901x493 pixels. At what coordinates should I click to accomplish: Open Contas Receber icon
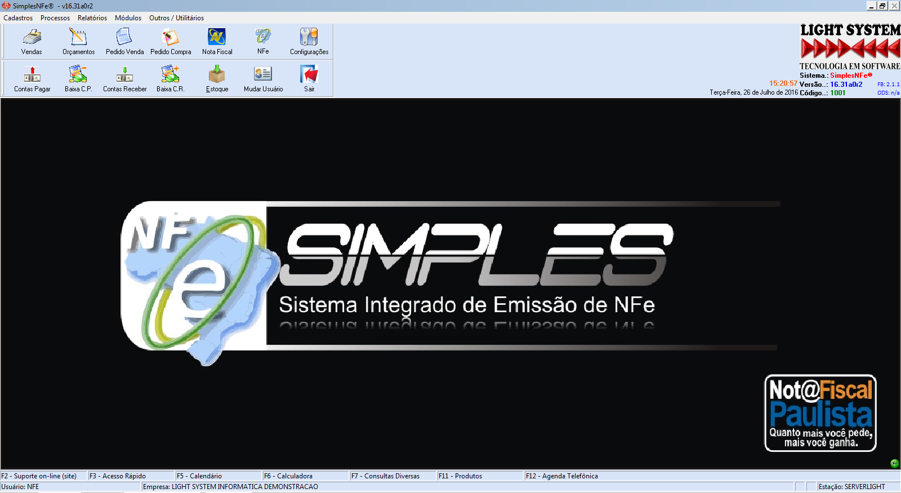pos(124,74)
